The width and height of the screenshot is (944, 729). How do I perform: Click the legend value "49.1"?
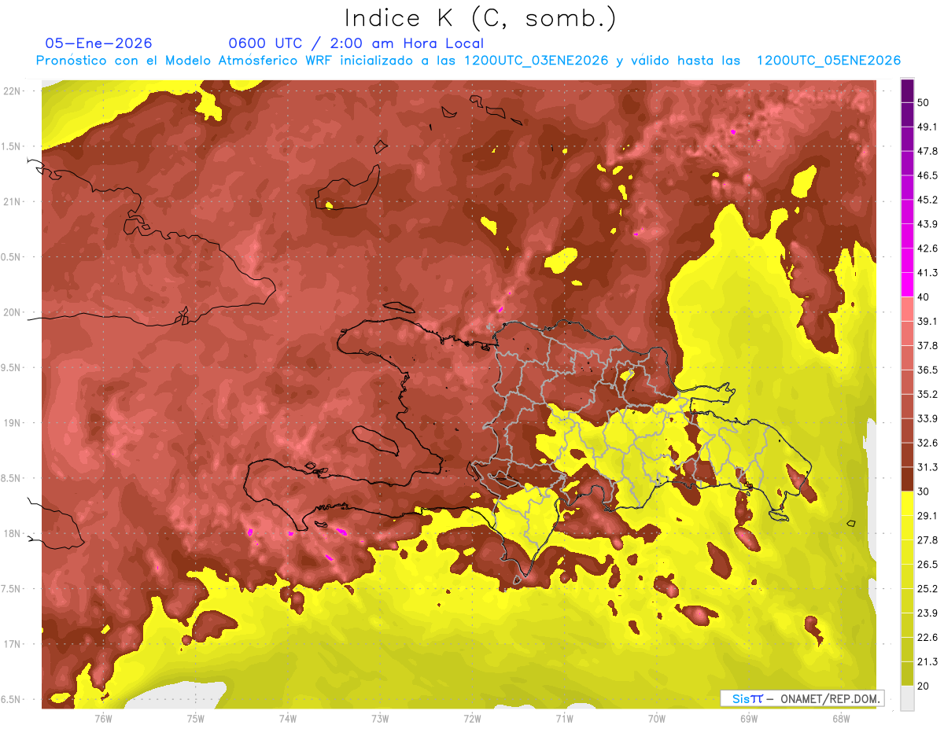click(927, 127)
